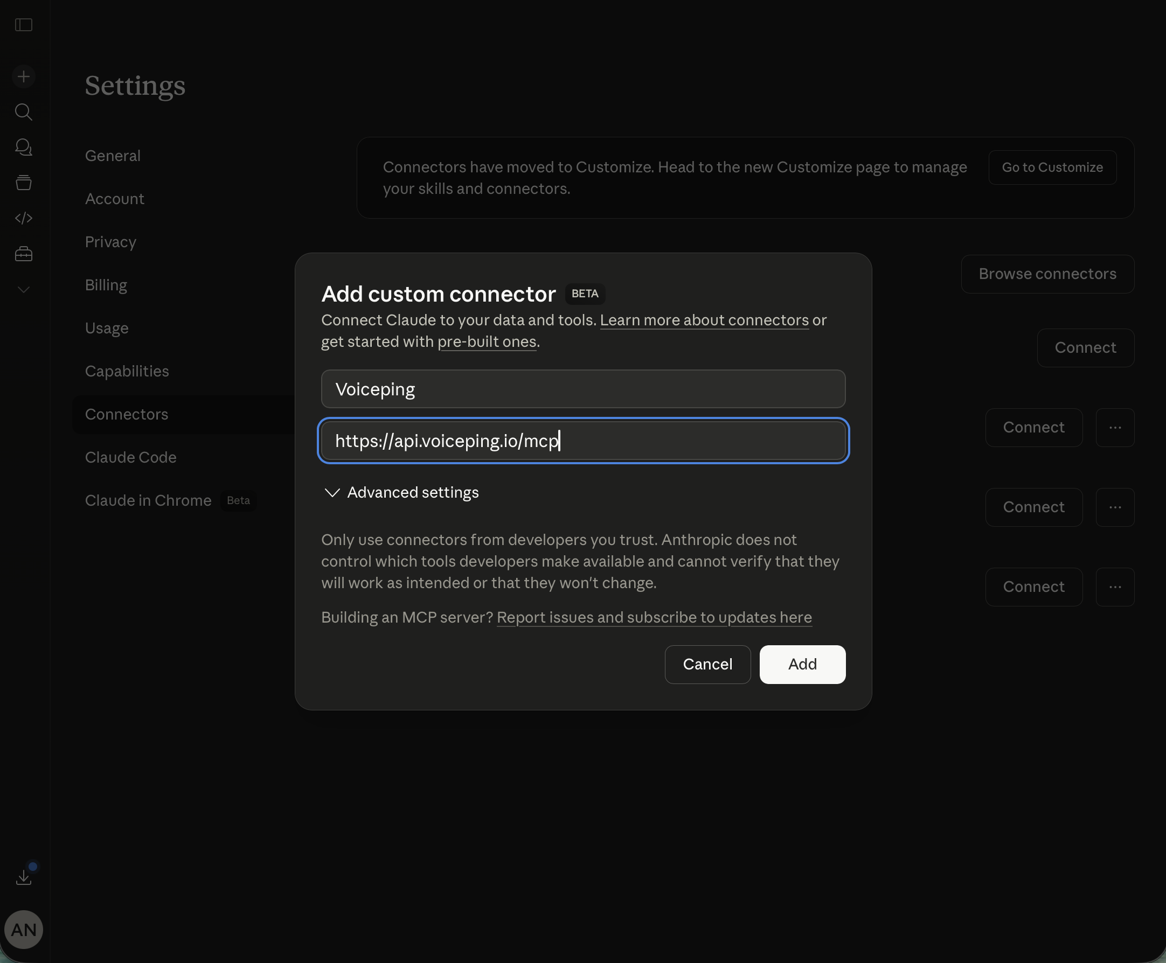
Task: Open search in the sidebar
Action: [24, 112]
